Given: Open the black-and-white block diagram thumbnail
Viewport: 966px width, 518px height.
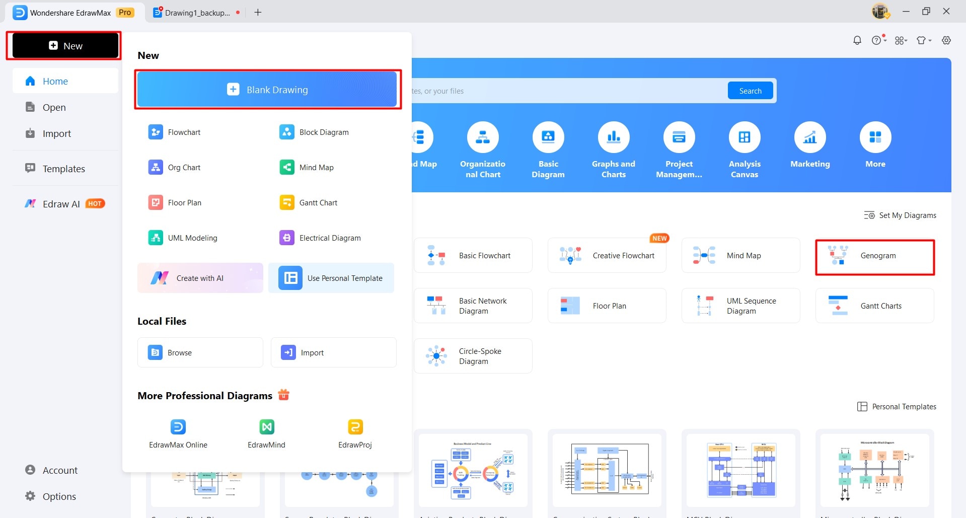Looking at the screenshot, I should point(607,470).
